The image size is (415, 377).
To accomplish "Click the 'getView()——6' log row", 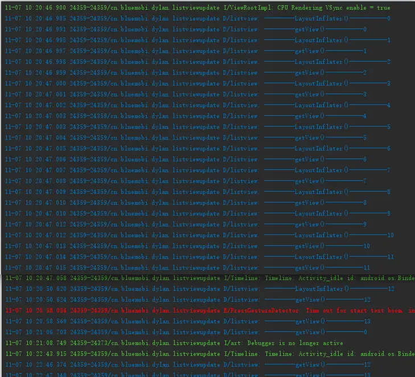I will click(186, 160).
